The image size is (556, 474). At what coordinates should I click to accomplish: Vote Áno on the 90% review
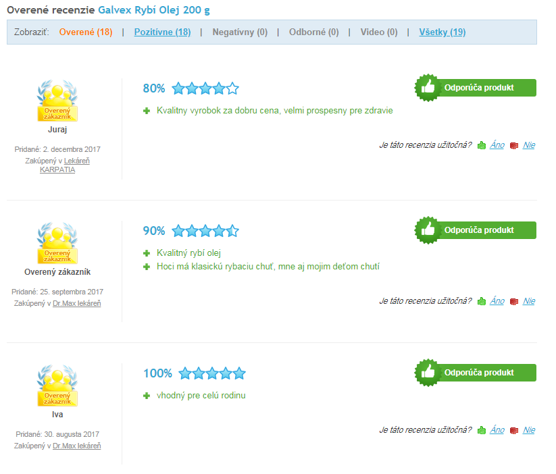tap(497, 301)
